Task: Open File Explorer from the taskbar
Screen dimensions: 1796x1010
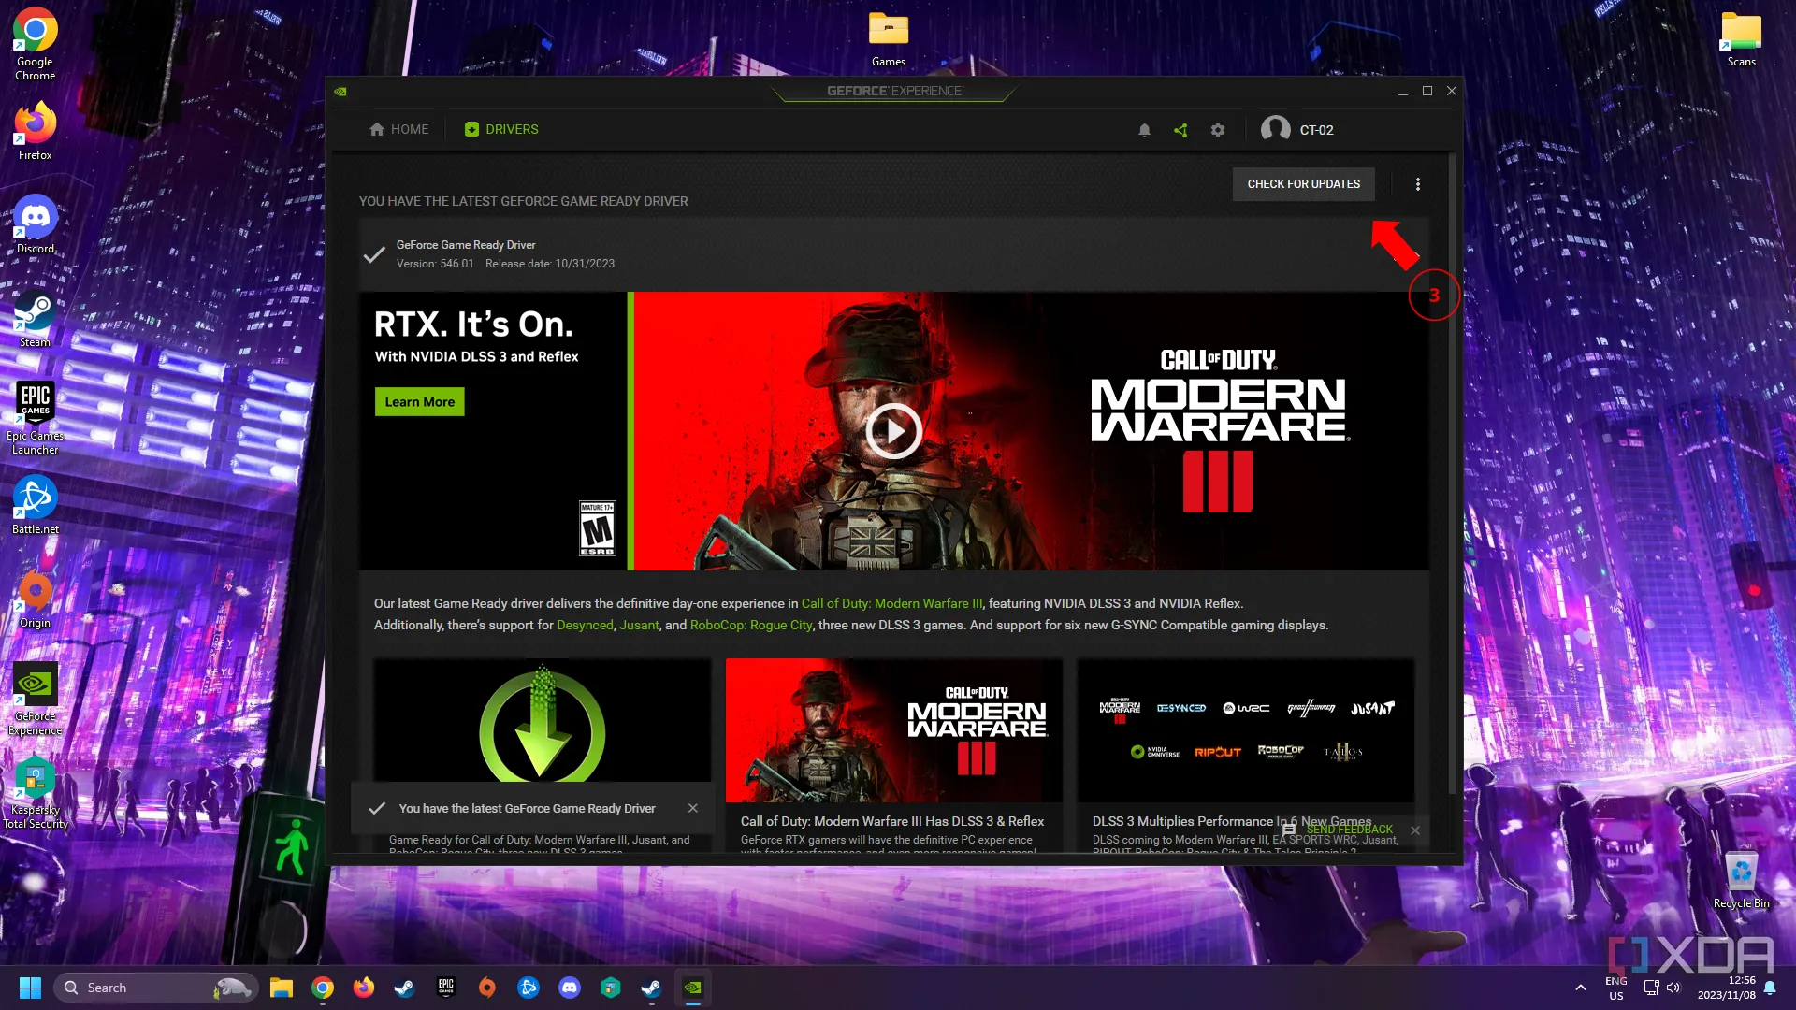Action: 282,988
